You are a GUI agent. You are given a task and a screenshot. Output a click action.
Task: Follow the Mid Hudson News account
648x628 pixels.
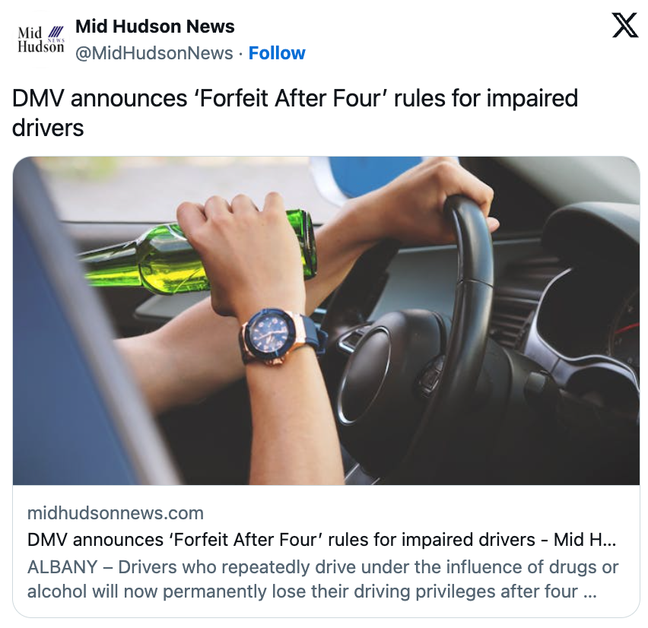pos(277,53)
